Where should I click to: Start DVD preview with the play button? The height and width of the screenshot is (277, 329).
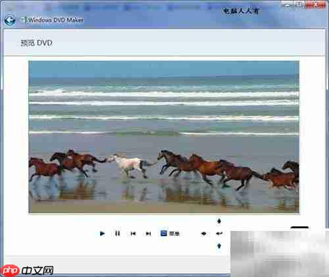pyautogui.click(x=102, y=234)
